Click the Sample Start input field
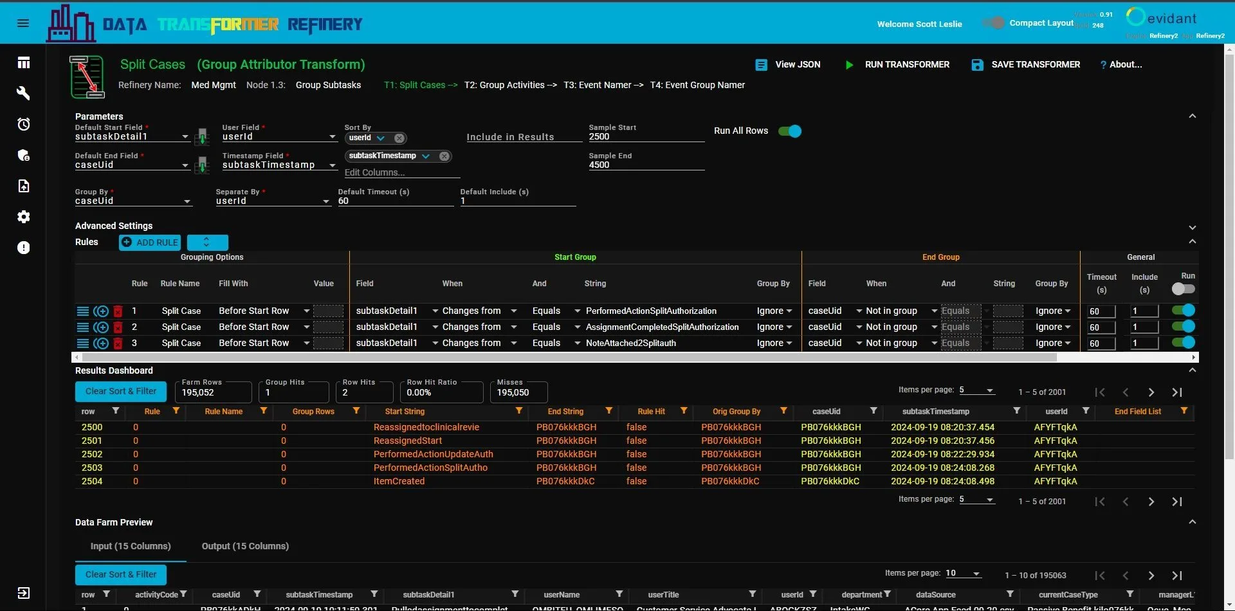 click(x=646, y=137)
